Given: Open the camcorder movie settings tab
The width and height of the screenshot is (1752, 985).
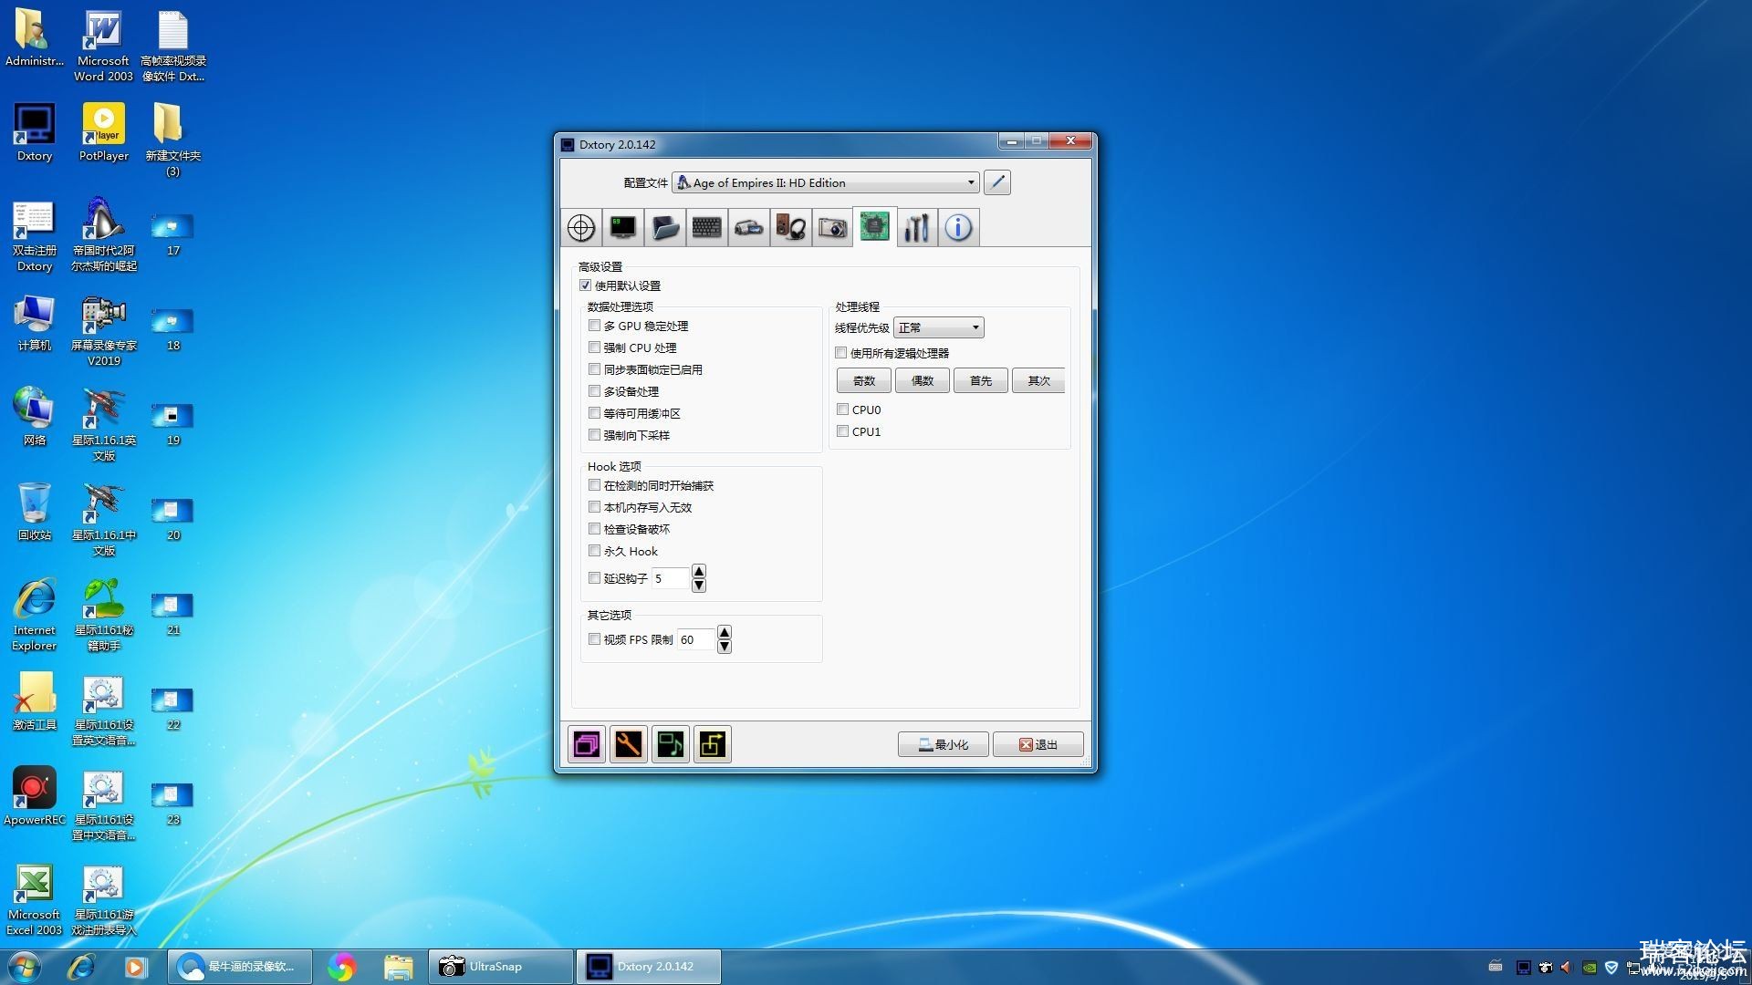Looking at the screenshot, I should (749, 227).
